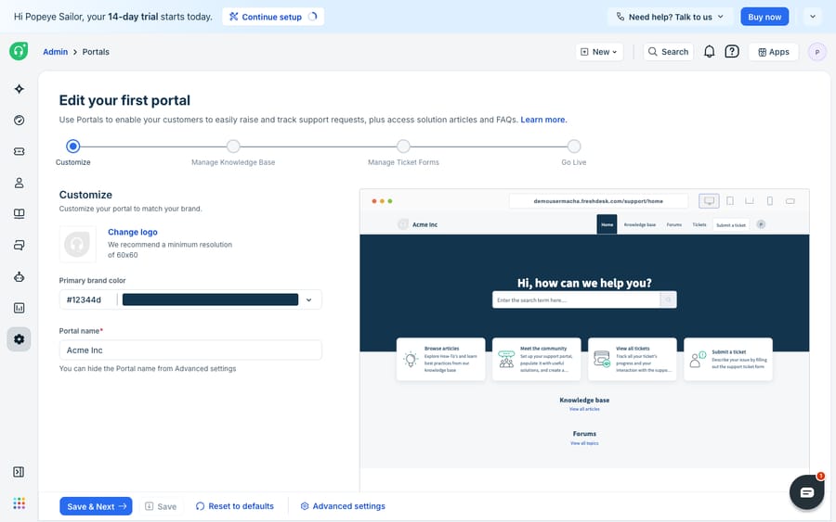
Task: Click the Go Live step label
Action: tap(574, 162)
